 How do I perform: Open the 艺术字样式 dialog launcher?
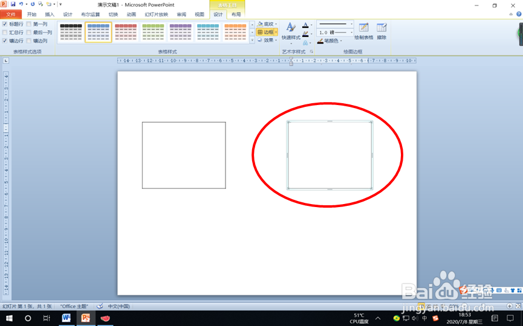coord(311,51)
